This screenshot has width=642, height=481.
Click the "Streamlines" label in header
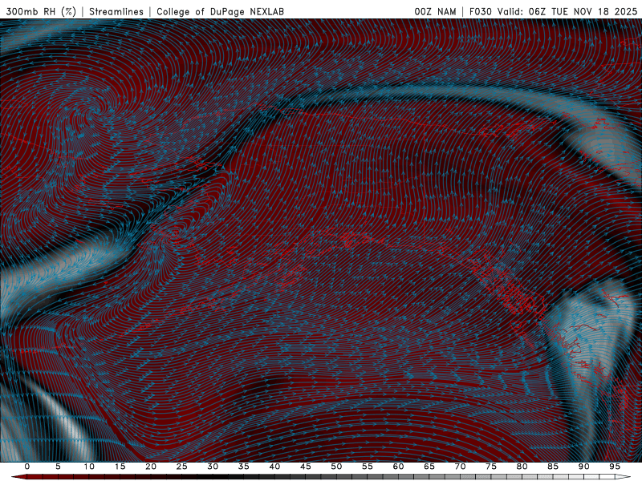click(116, 11)
